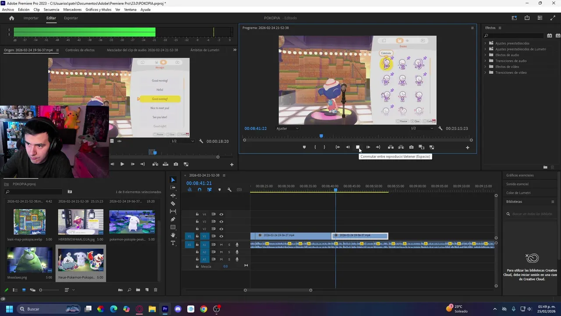Open timeline display settings wrench
This screenshot has height=316, width=561.
tap(229, 190)
